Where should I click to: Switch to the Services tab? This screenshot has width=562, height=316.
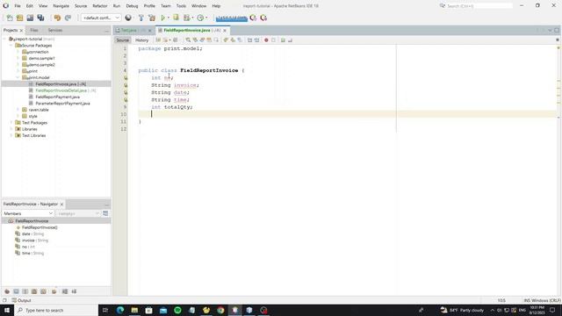click(x=54, y=30)
